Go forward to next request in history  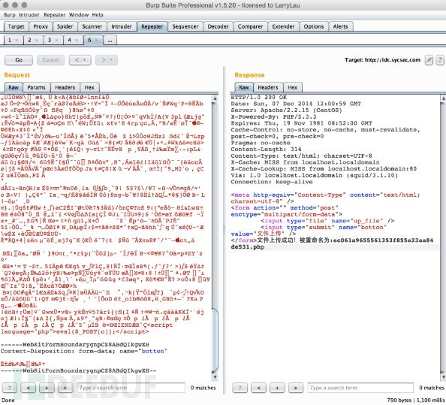tap(107, 60)
